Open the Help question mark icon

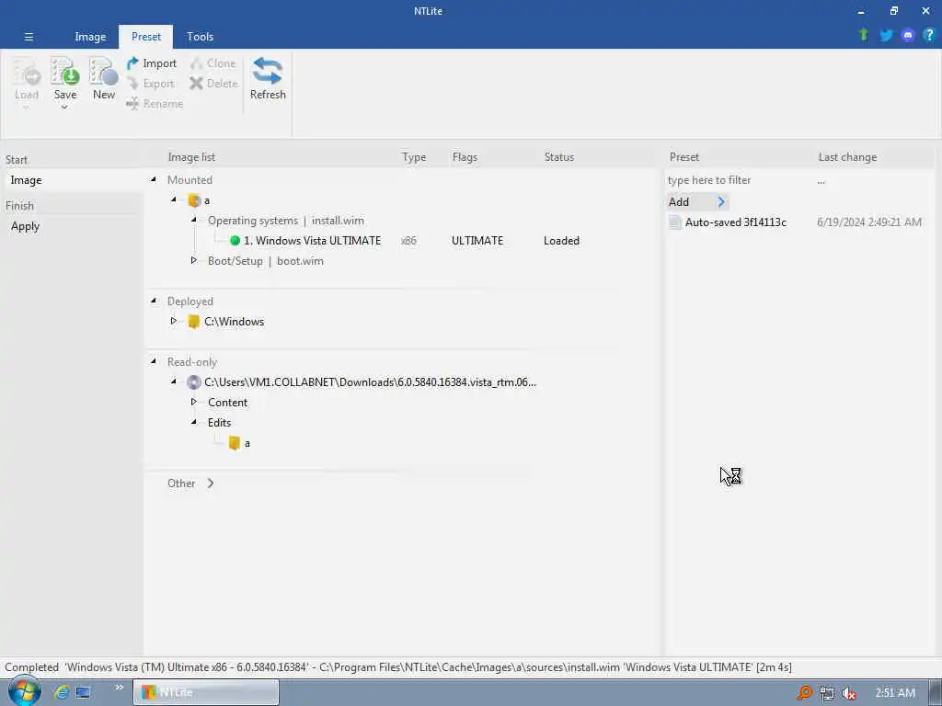tap(929, 35)
